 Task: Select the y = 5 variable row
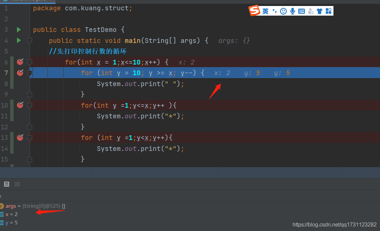tap(9, 222)
